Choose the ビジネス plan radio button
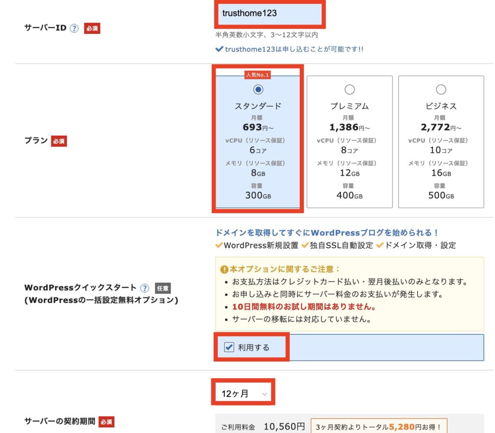The height and width of the screenshot is (433, 495). point(441,90)
